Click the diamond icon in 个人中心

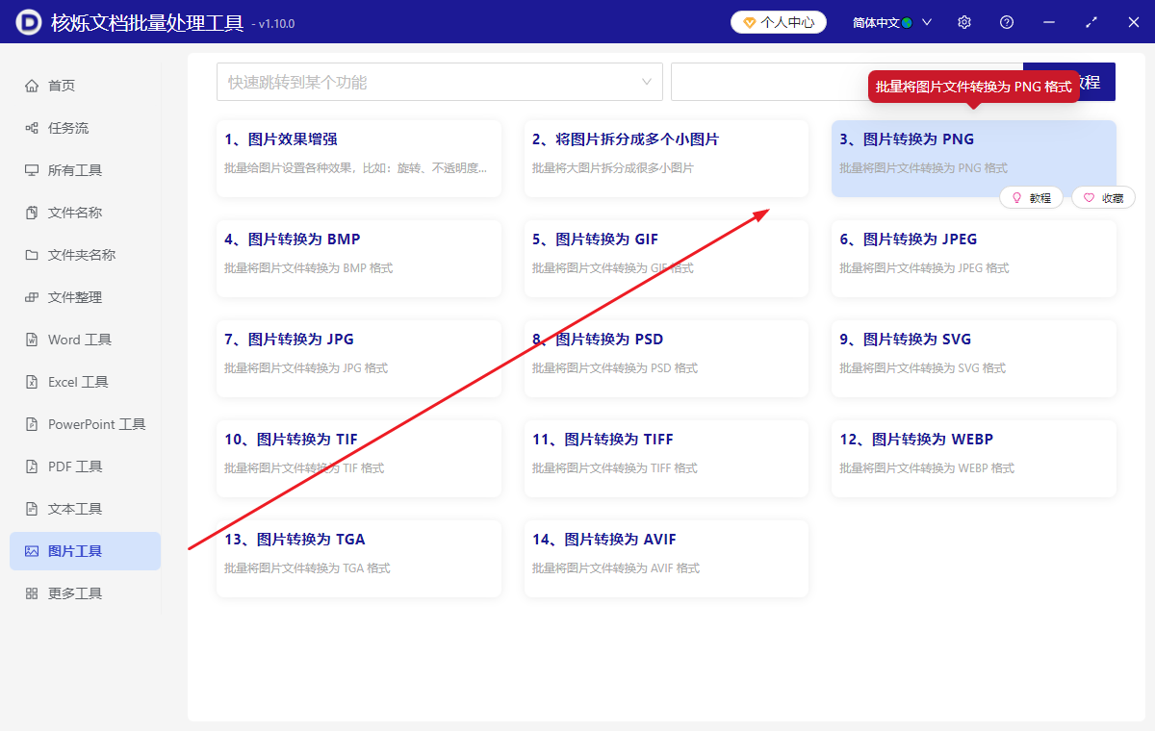749,22
